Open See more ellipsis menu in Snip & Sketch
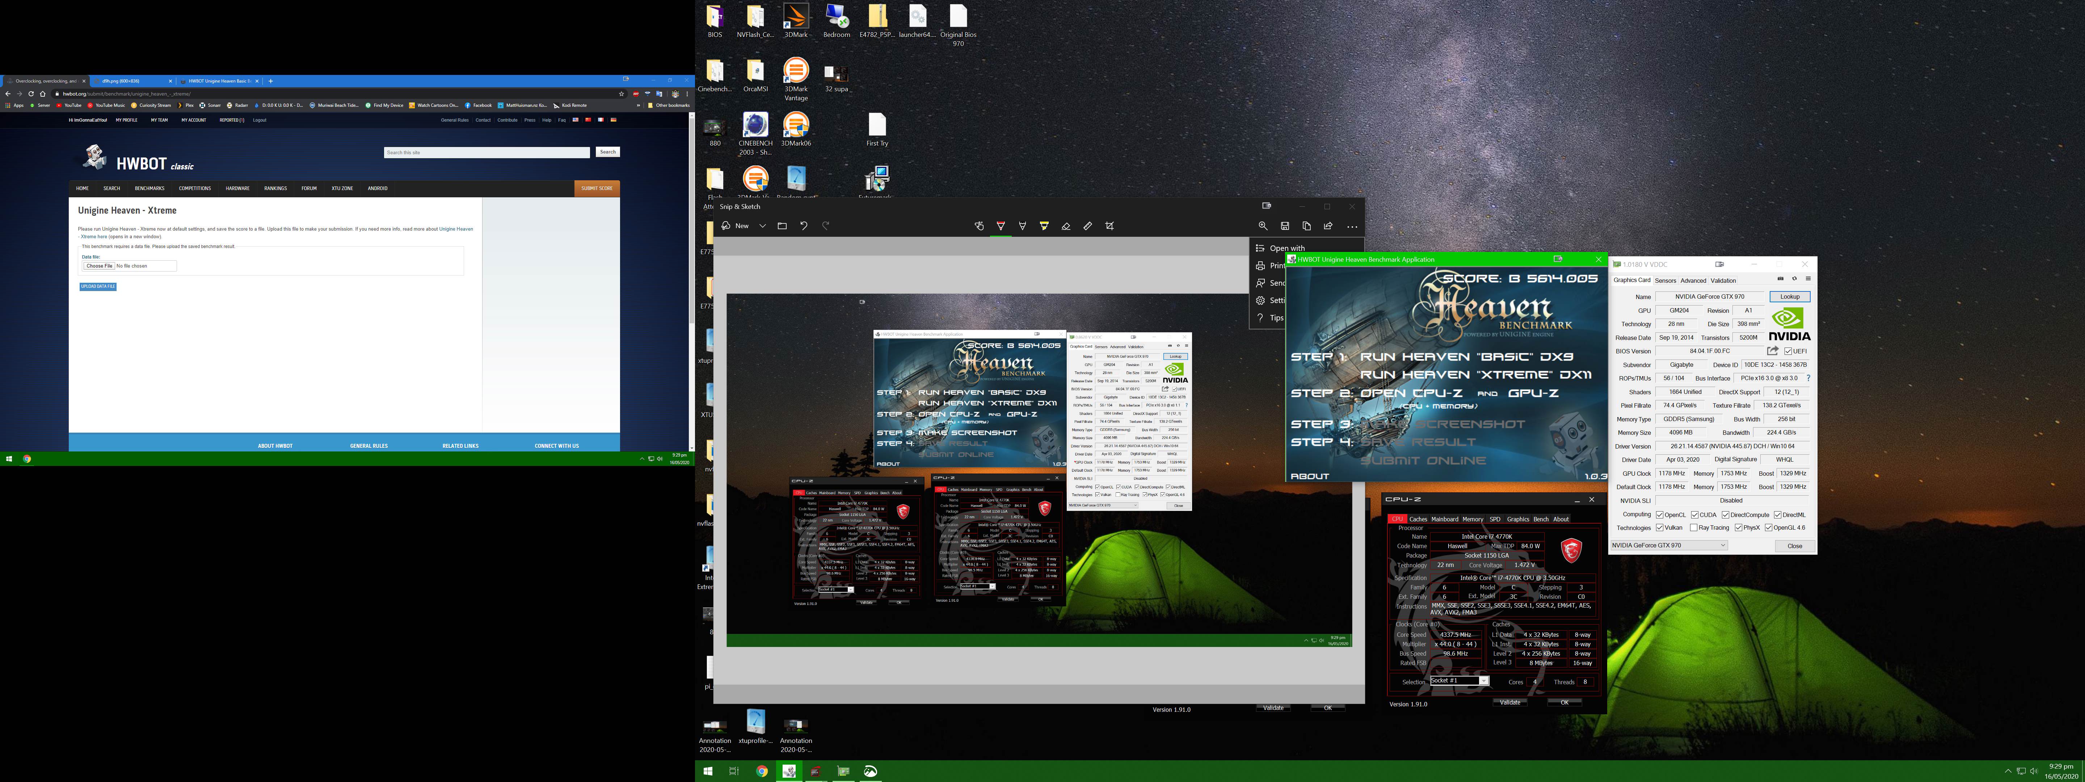Screen dimensions: 2085x782 pyautogui.click(x=1352, y=227)
